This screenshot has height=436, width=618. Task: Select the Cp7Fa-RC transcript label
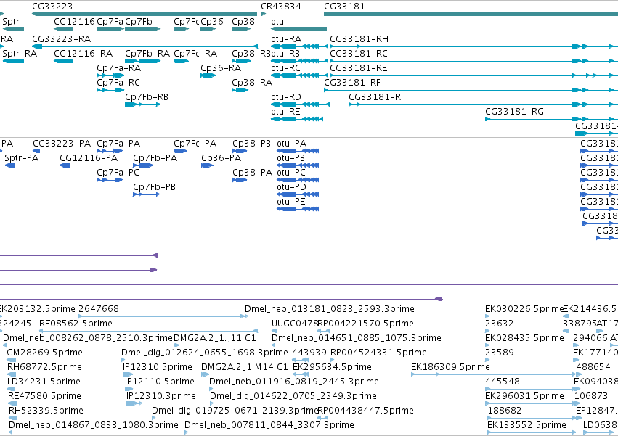click(118, 83)
